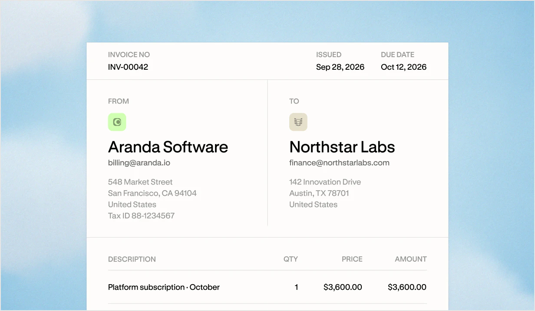Click the FROM section label
Image resolution: width=535 pixels, height=311 pixels.
(119, 101)
